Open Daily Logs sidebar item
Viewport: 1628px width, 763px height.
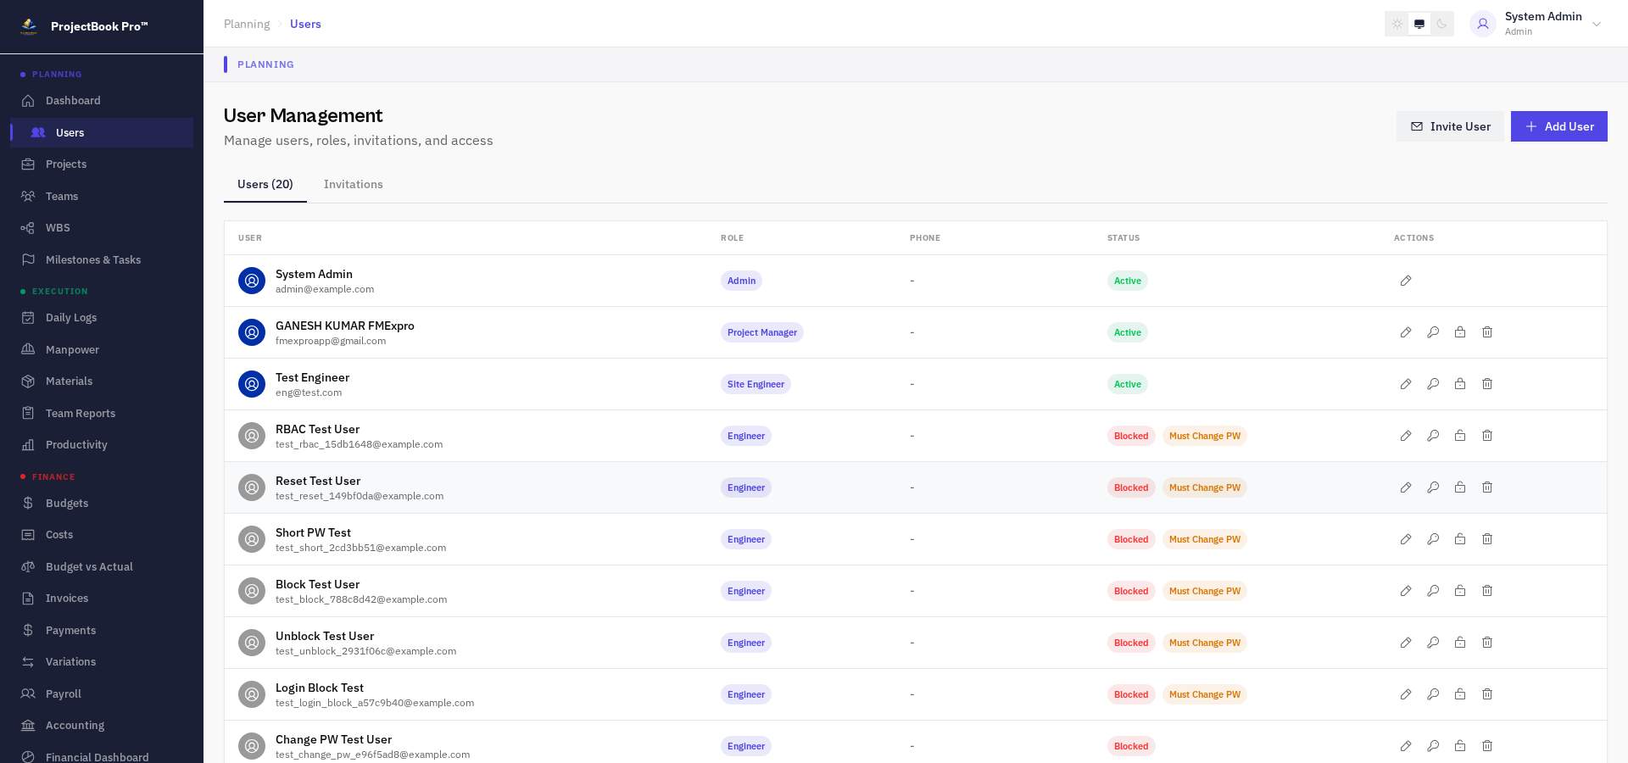(102, 318)
